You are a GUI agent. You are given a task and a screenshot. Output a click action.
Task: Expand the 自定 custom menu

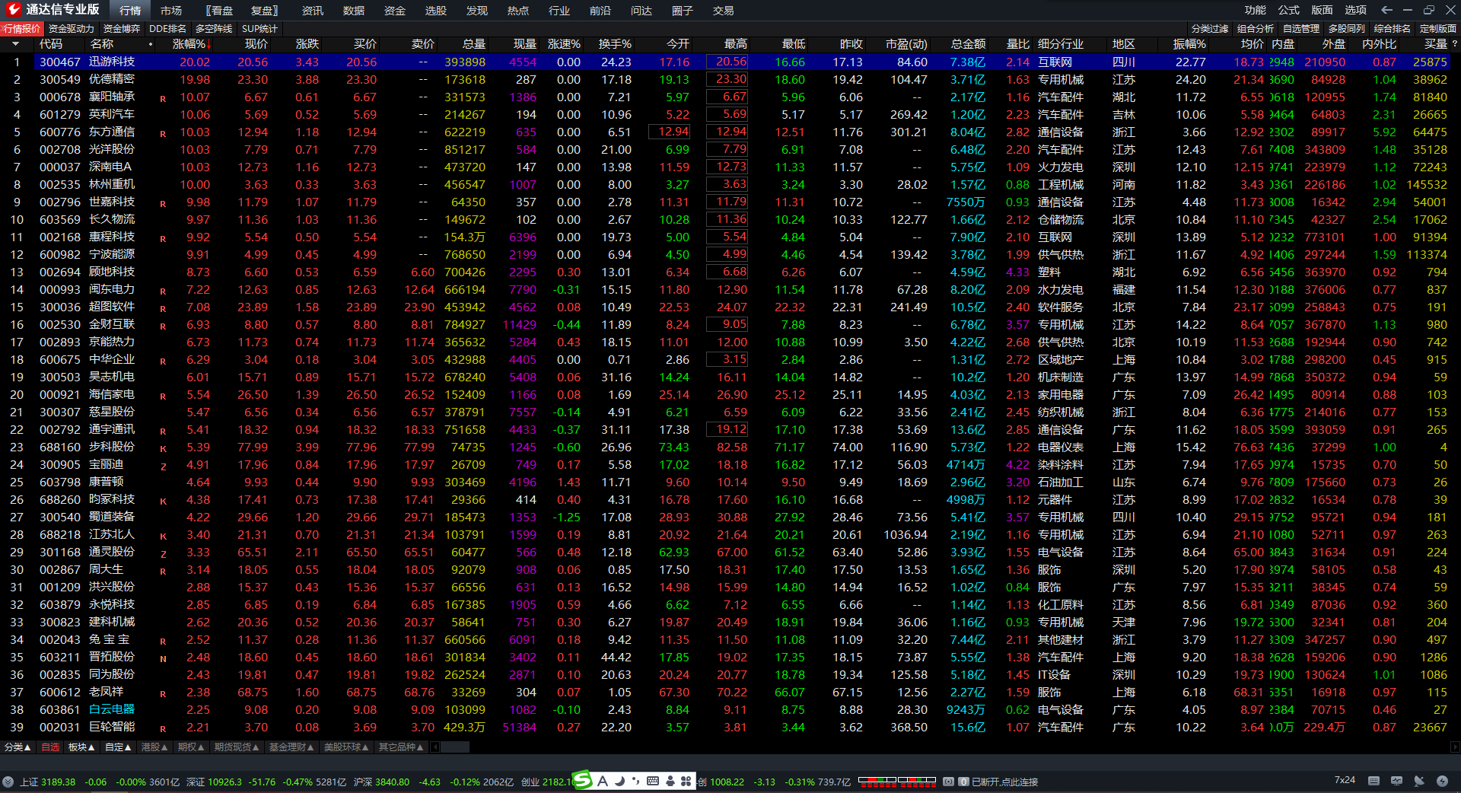click(118, 747)
